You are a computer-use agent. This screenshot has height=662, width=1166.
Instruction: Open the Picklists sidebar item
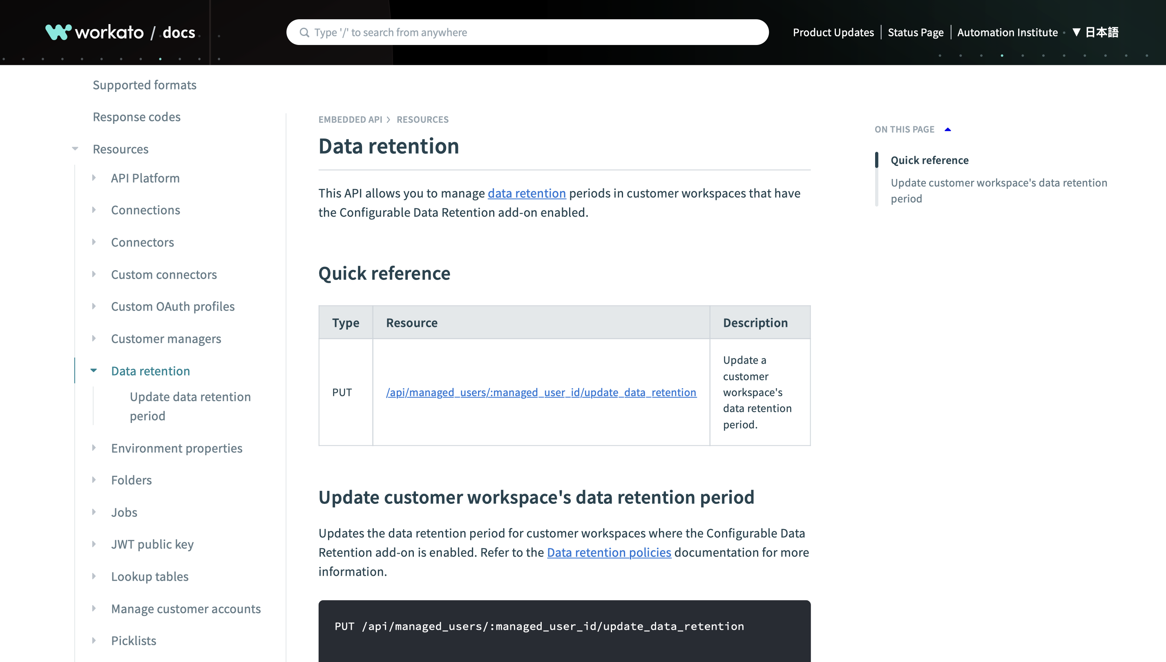pos(134,641)
